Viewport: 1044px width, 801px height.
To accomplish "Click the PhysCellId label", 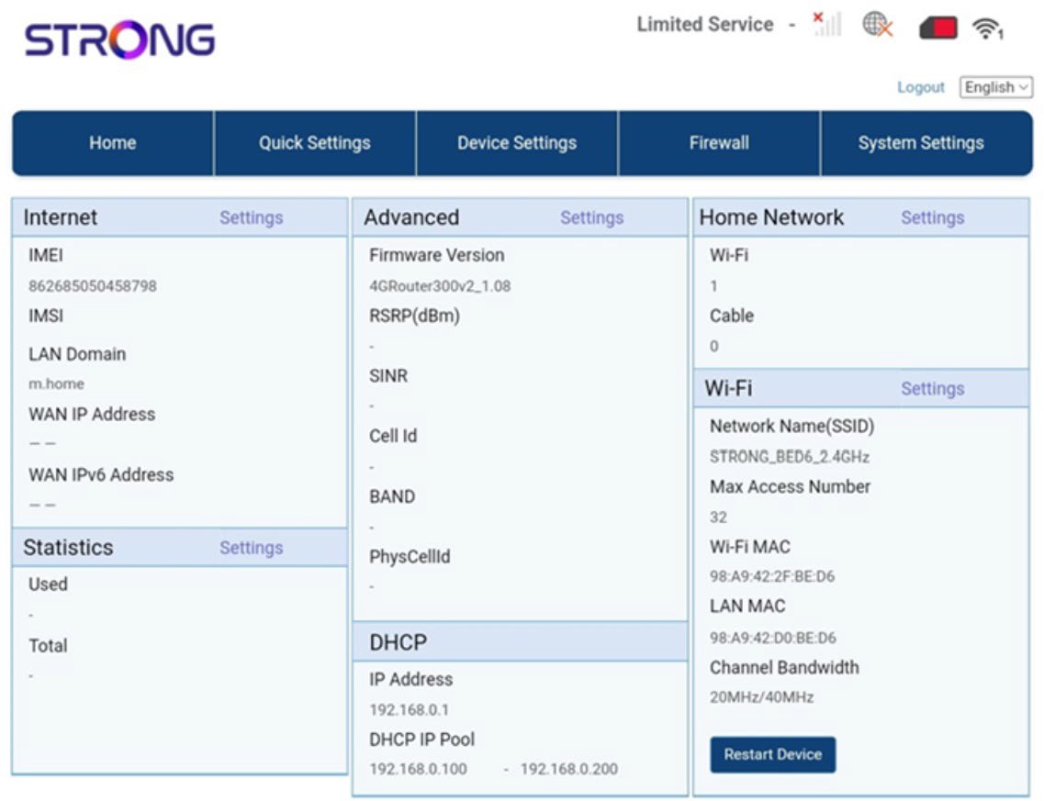I will [x=410, y=557].
